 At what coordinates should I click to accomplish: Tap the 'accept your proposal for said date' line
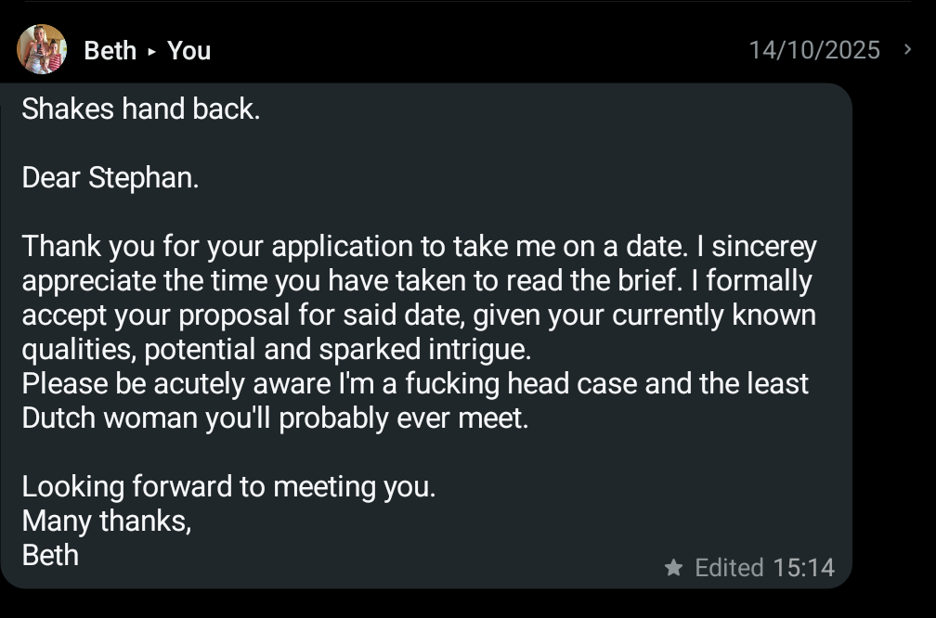418,315
